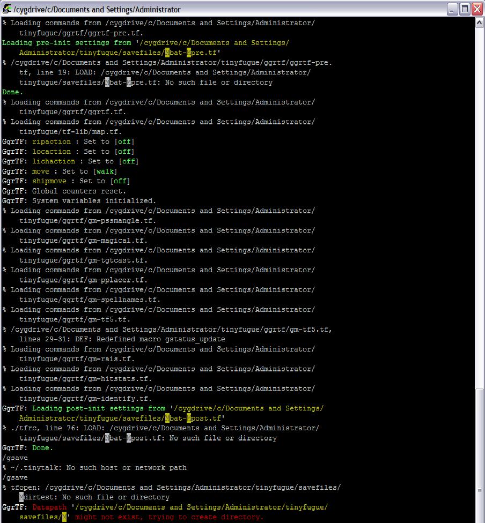Screen dimensions: 485x523
Task: Click the green 'locaction' setting name
Action: click(x=52, y=152)
